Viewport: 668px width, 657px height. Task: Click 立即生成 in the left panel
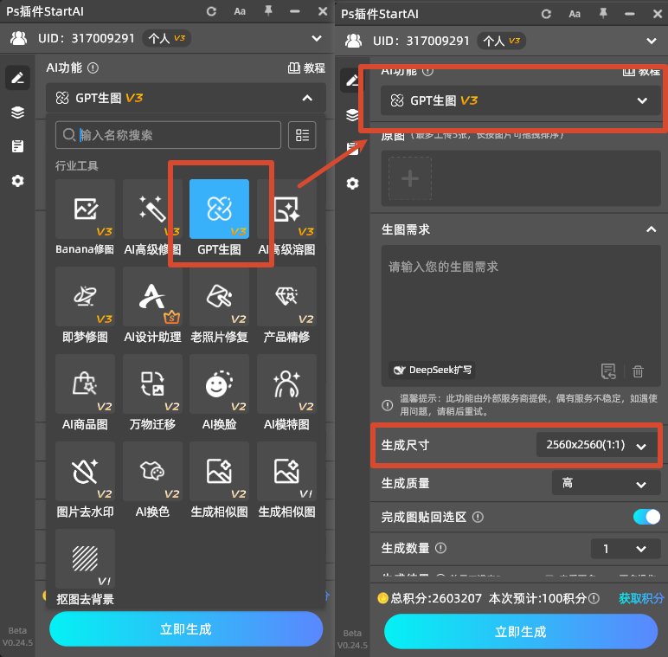tap(186, 629)
